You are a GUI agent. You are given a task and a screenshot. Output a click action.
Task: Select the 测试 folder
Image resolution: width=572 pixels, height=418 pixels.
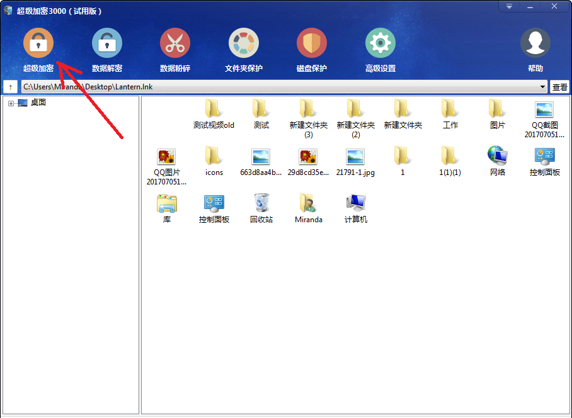[261, 114]
